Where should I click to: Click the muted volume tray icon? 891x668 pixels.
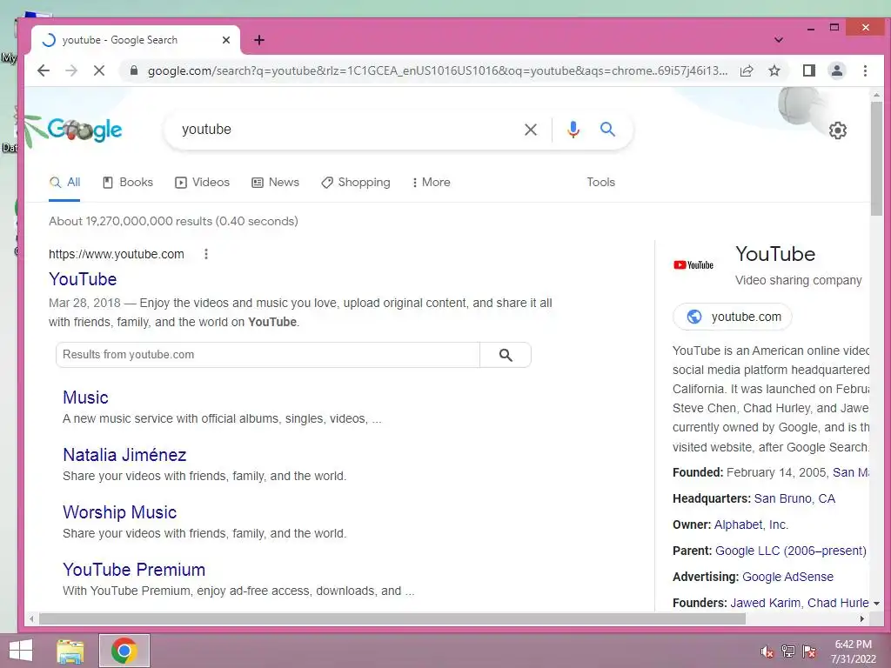point(767,651)
